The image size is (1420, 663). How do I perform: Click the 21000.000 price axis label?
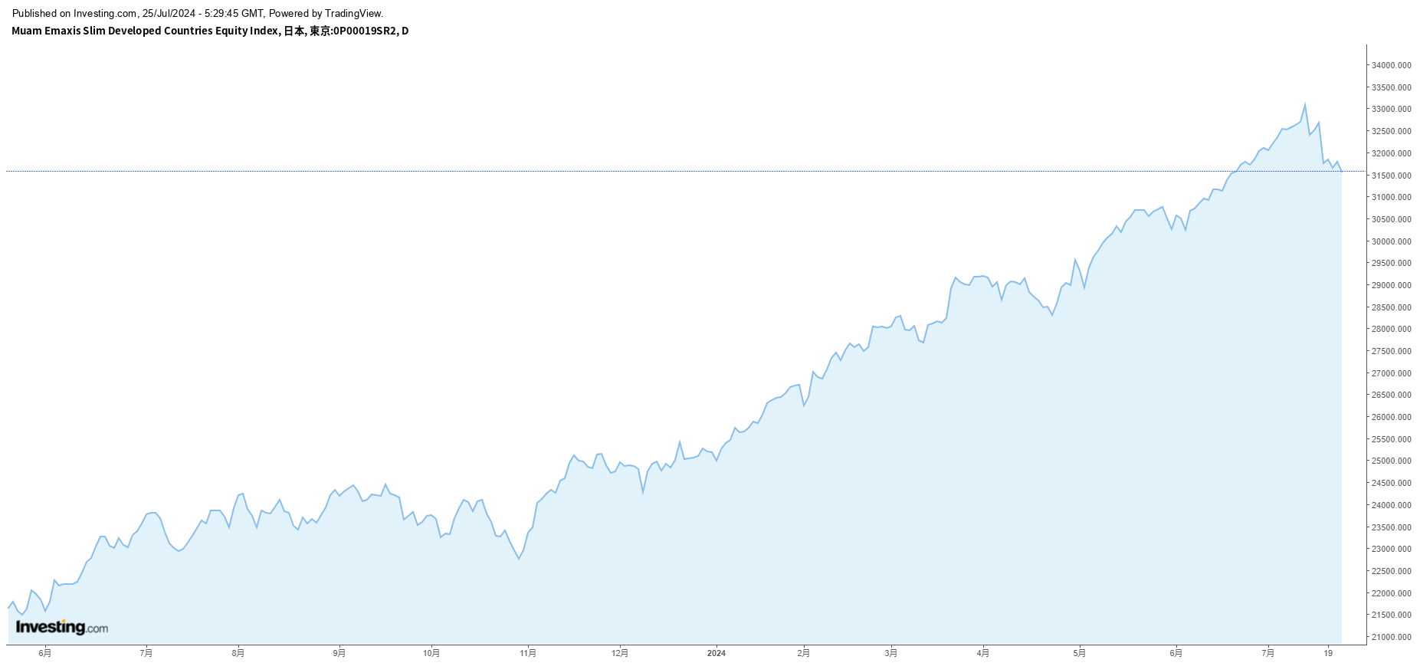(1391, 637)
